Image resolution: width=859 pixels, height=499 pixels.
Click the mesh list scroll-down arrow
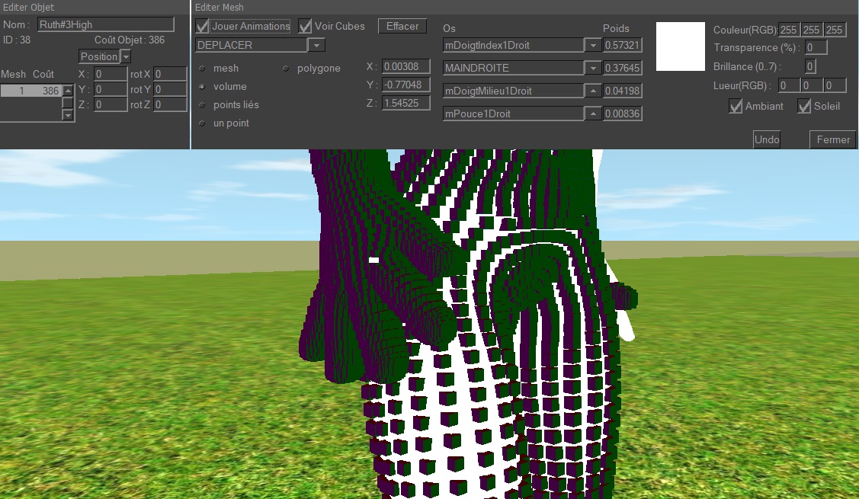tap(68, 115)
